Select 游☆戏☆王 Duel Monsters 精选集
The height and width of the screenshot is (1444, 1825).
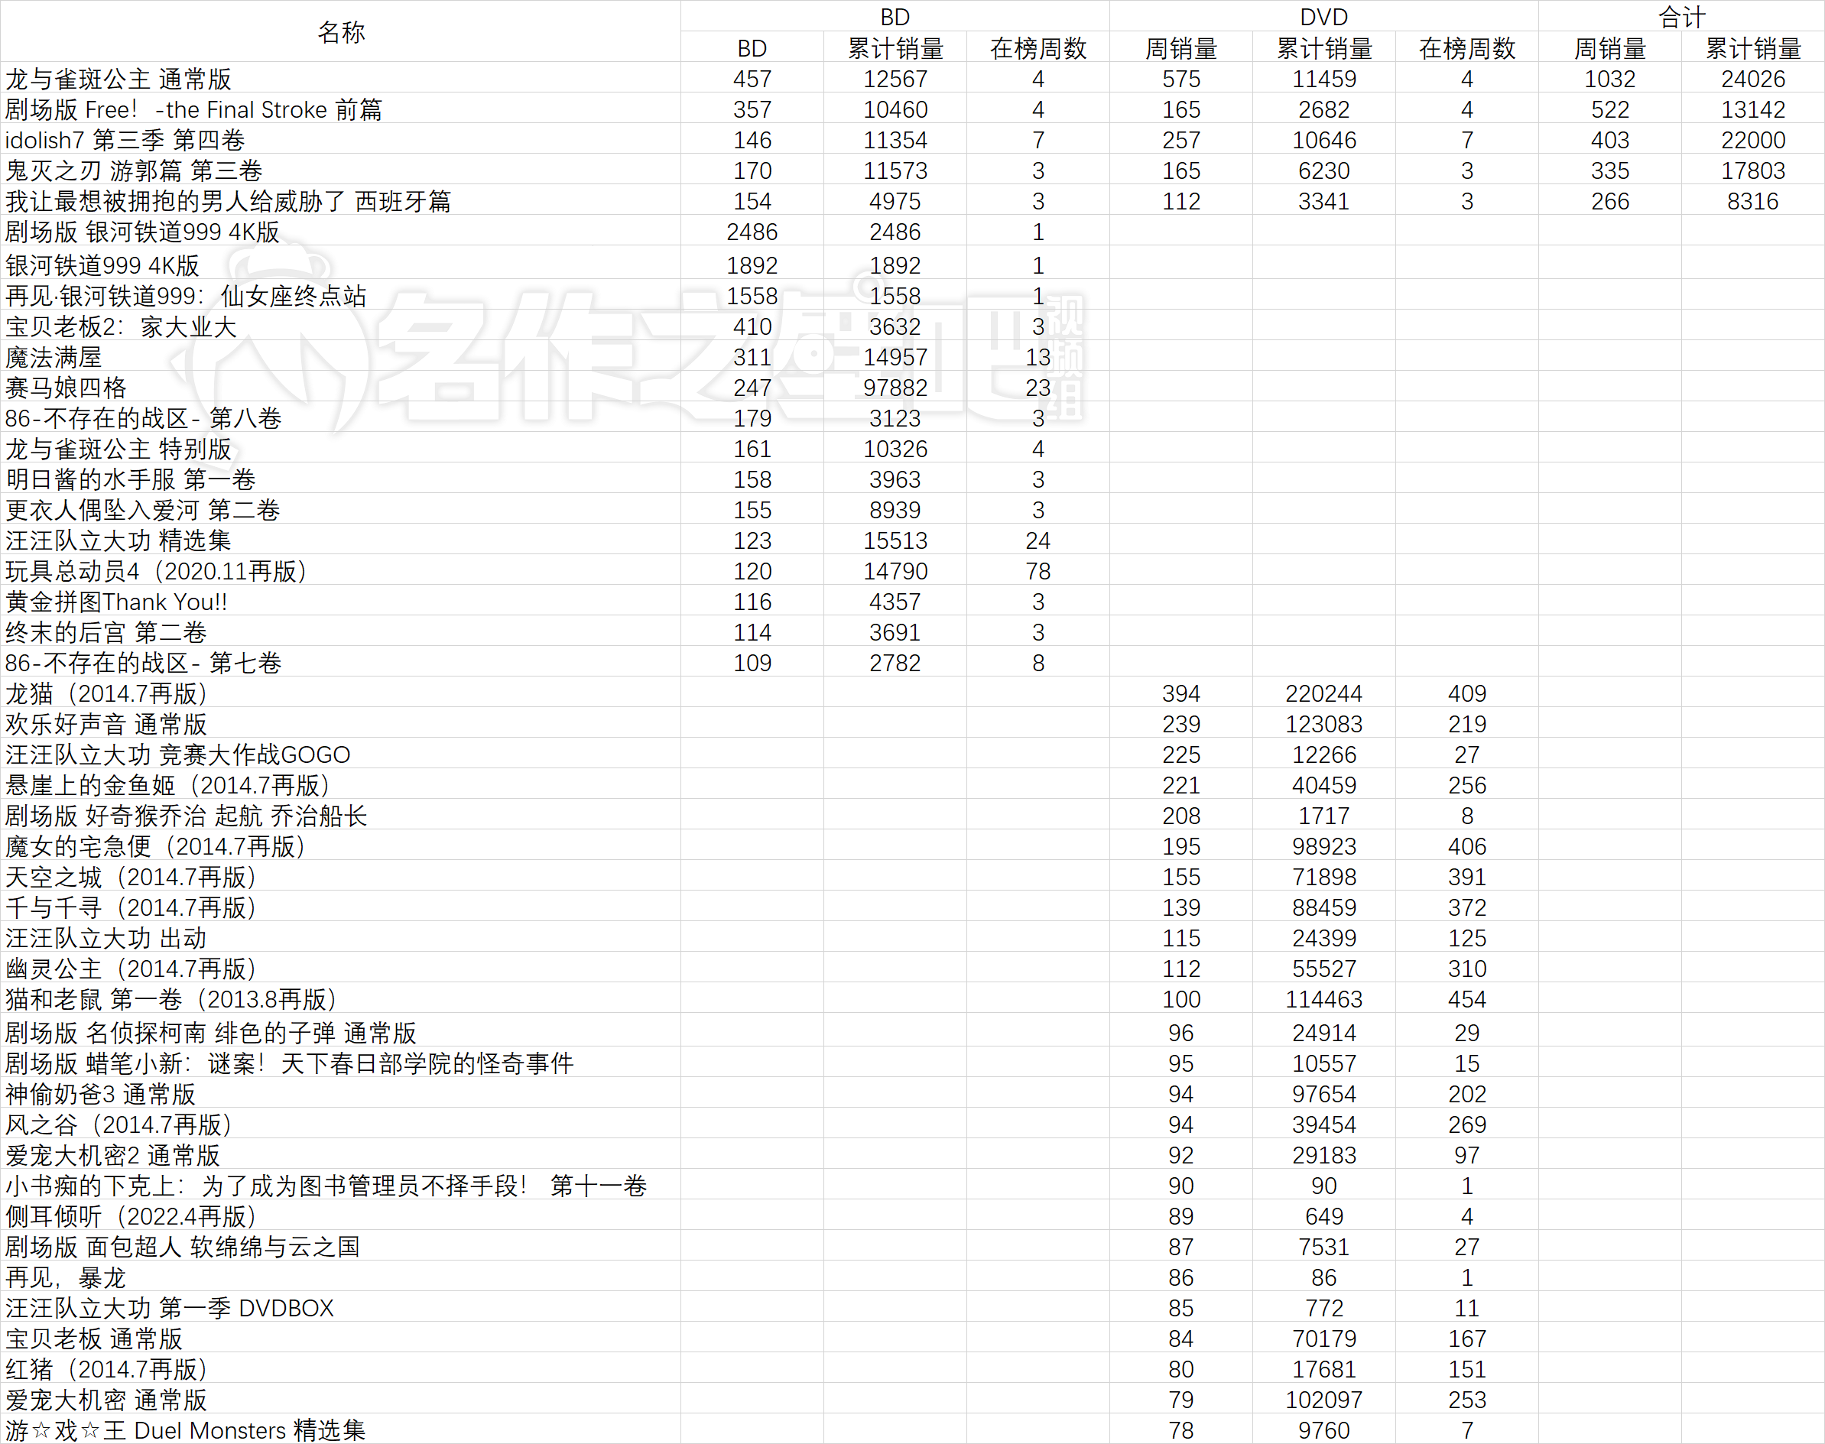(x=185, y=1429)
